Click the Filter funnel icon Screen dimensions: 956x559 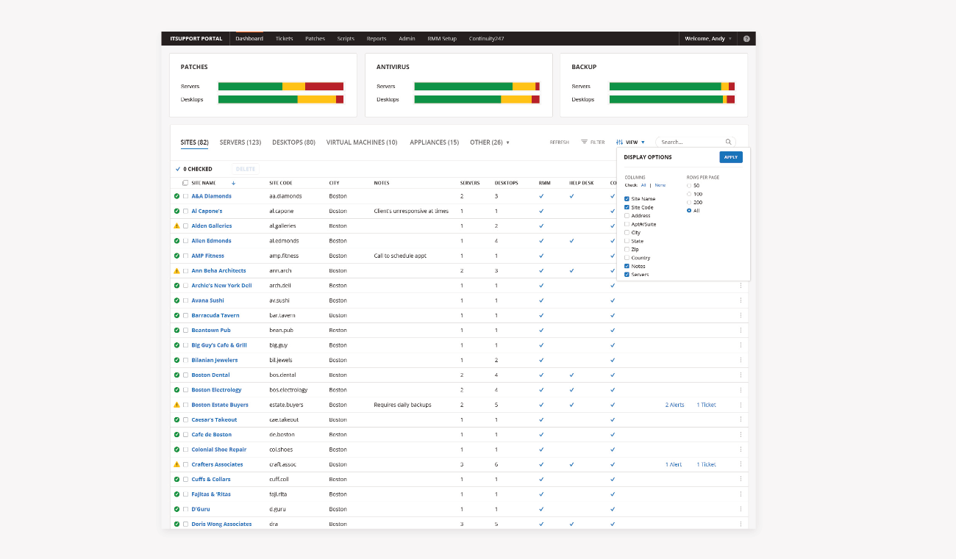click(584, 142)
